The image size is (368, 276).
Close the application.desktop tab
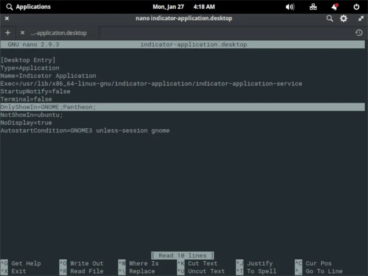pyautogui.click(x=22, y=33)
